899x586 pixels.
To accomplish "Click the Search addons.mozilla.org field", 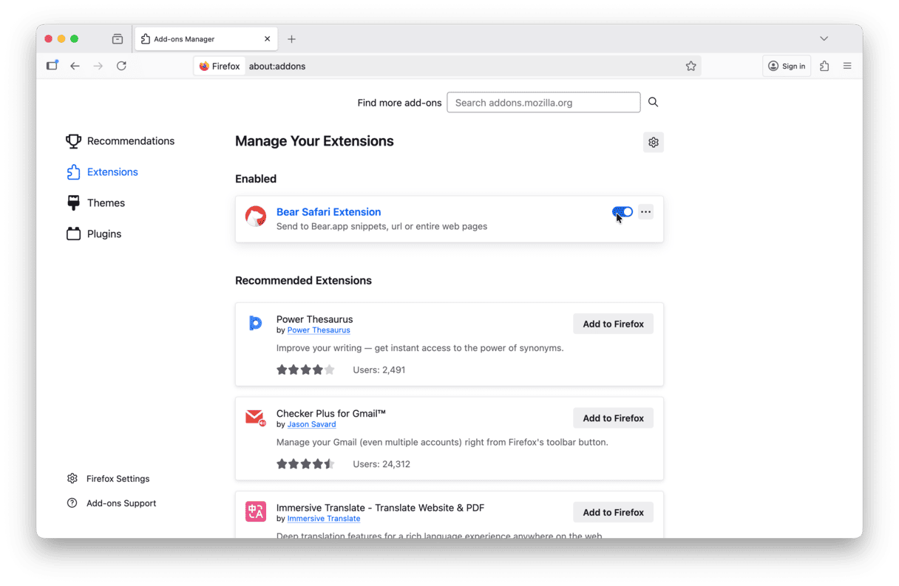I will [x=543, y=102].
